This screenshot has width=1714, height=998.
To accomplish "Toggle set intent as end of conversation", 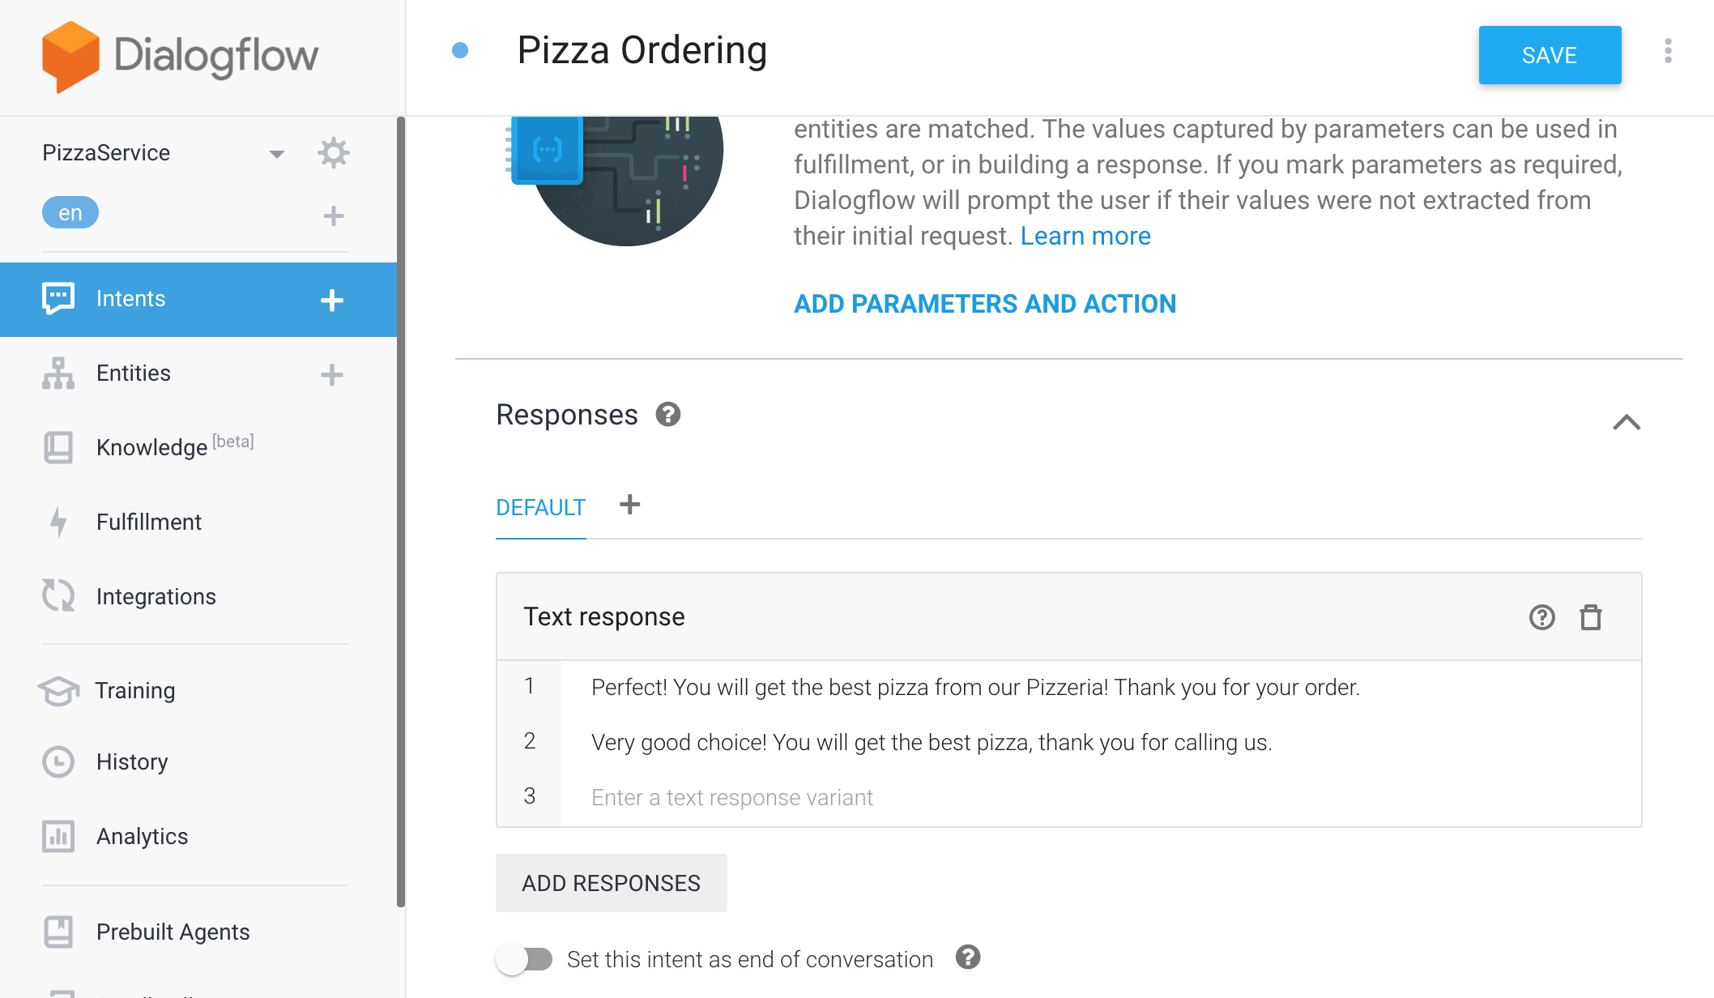I will pyautogui.click(x=524, y=959).
